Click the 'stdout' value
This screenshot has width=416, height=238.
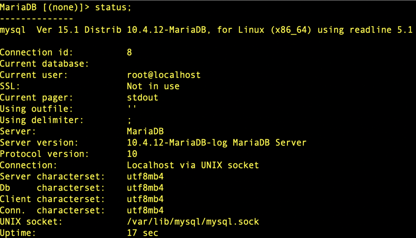(143, 97)
